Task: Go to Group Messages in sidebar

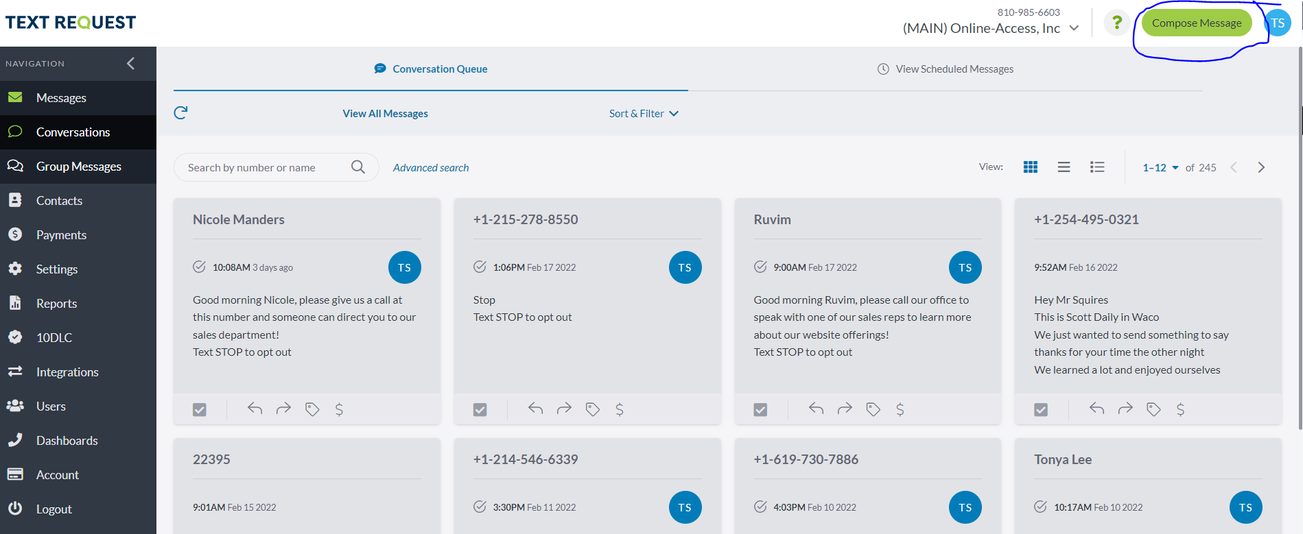Action: pos(78,167)
